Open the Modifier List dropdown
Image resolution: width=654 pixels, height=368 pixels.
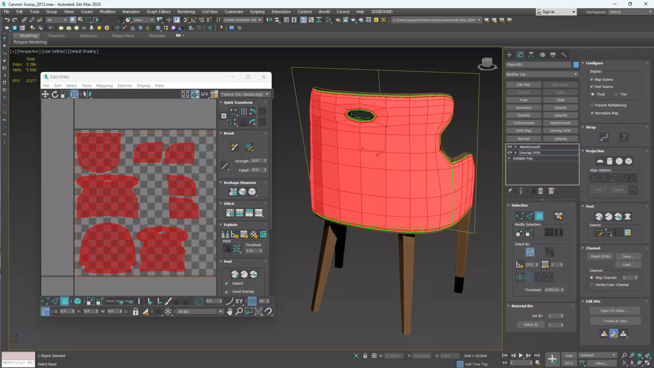[542, 74]
